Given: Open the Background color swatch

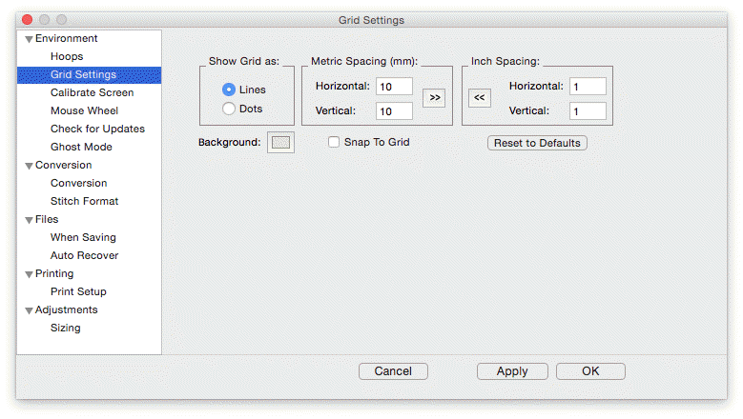Looking at the screenshot, I should pos(280,143).
